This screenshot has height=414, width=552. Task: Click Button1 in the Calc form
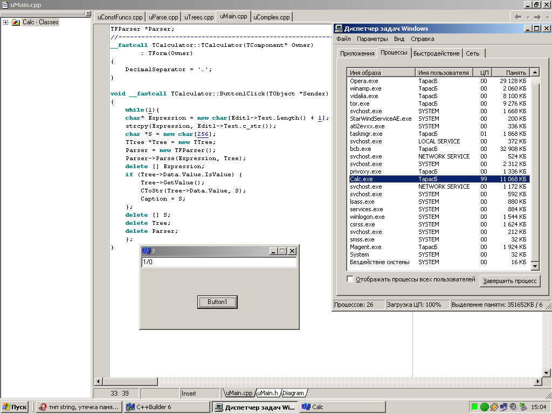click(x=217, y=302)
